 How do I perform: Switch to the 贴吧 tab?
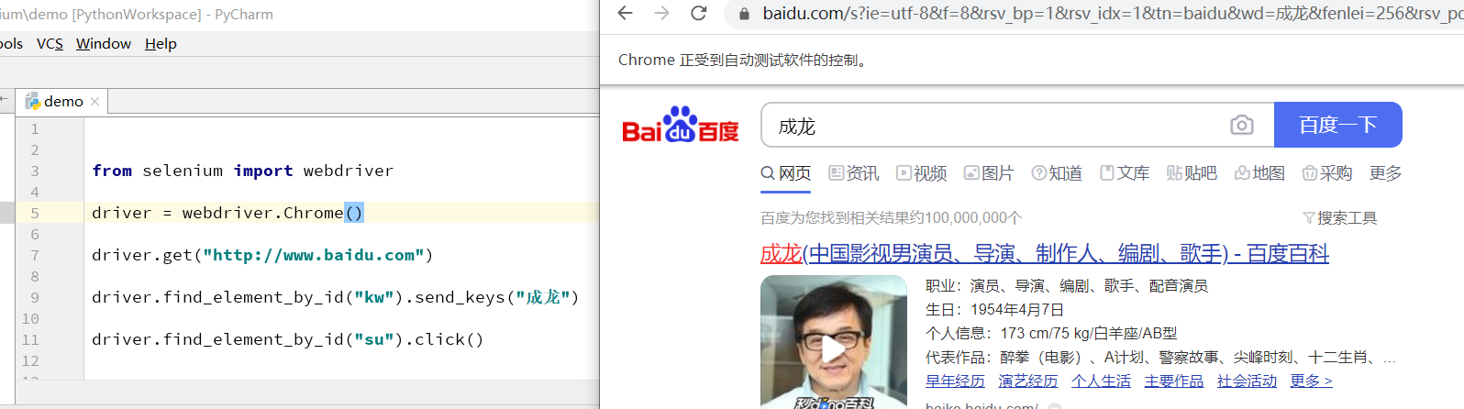coord(1192,173)
